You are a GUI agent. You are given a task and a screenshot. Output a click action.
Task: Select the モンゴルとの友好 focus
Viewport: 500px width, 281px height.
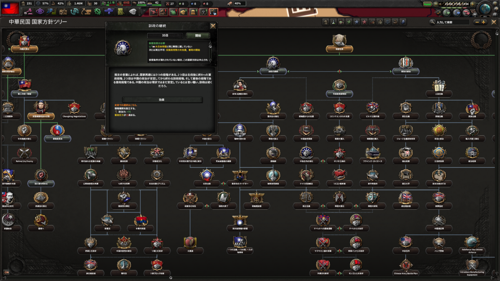(356, 267)
